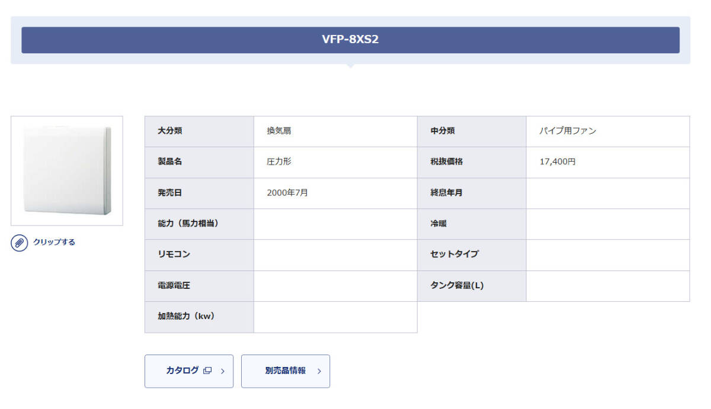The height and width of the screenshot is (409, 711).
Task: Click the paperclip clip icon
Action: coord(20,243)
